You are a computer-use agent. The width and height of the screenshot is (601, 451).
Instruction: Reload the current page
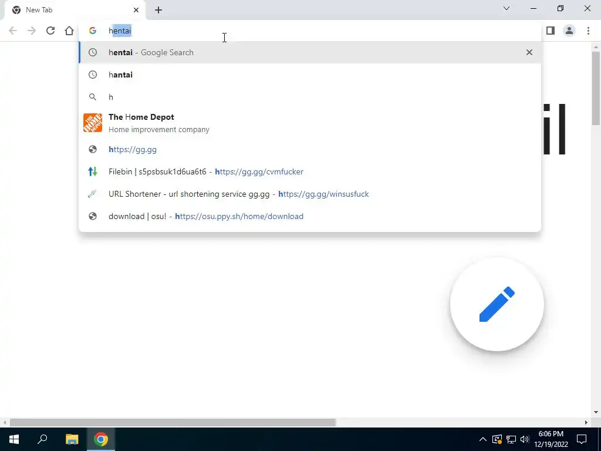click(50, 31)
